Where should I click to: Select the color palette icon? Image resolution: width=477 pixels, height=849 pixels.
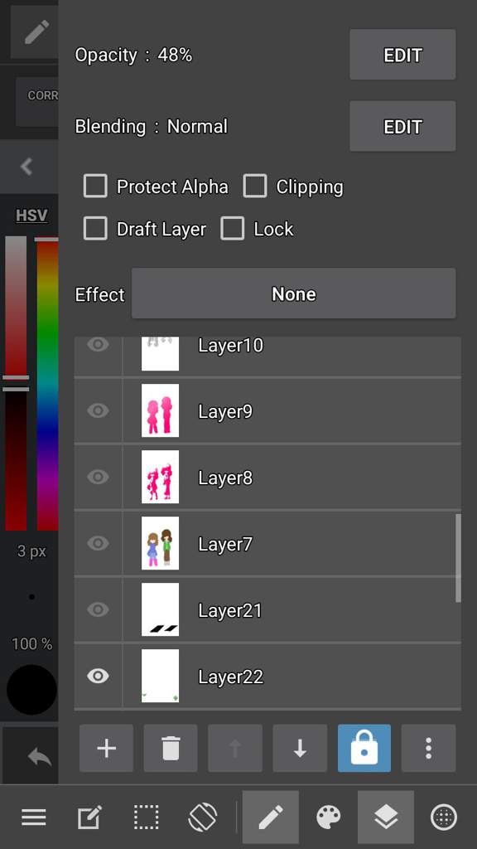[328, 817]
